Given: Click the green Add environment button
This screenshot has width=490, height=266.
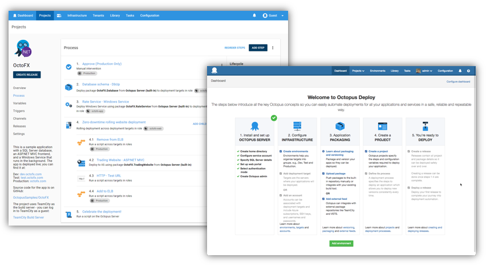Looking at the screenshot, I should point(341,243).
